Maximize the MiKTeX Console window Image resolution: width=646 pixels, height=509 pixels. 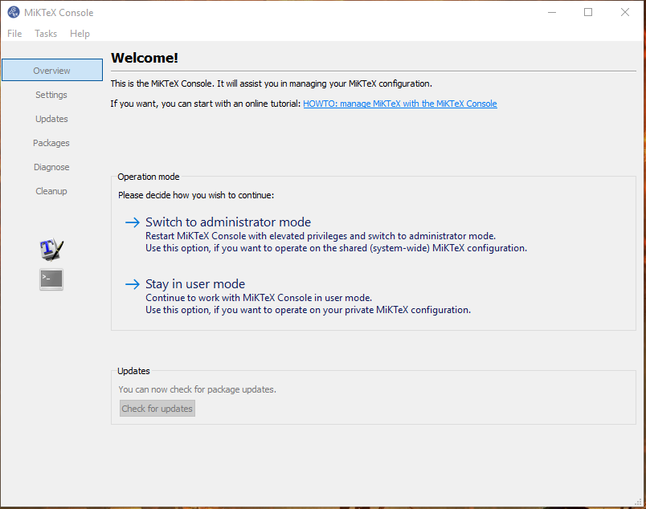[x=588, y=12]
